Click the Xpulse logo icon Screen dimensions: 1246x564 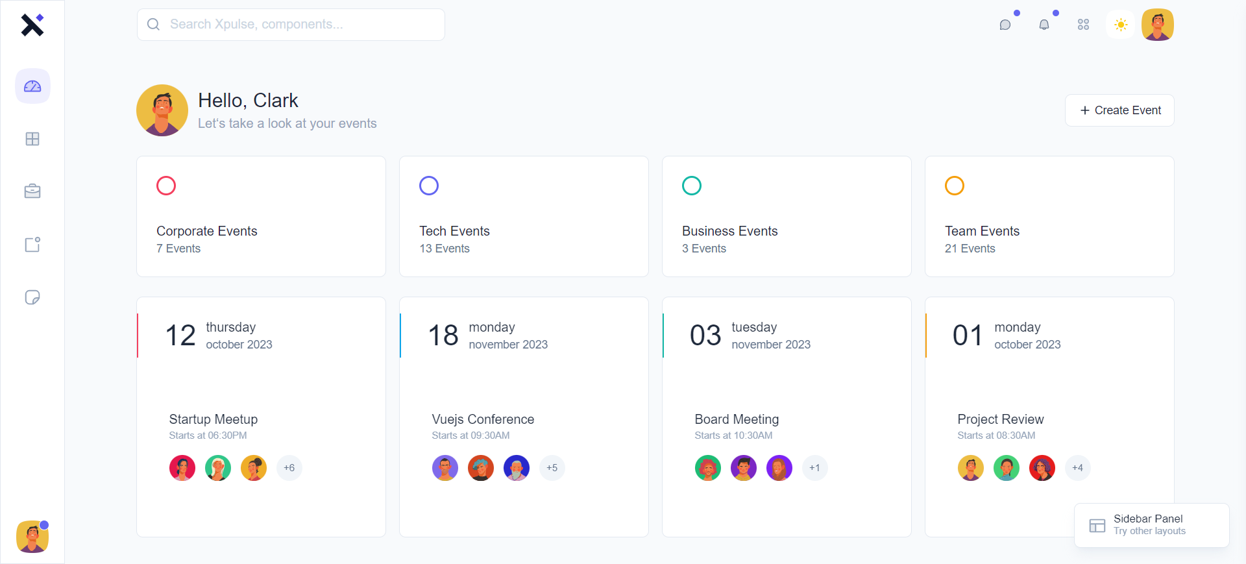coord(32,25)
